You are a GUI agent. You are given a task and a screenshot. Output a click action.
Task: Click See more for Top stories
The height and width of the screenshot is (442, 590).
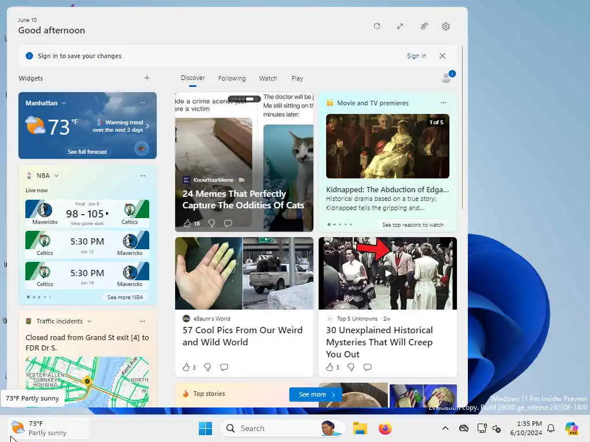pos(315,394)
